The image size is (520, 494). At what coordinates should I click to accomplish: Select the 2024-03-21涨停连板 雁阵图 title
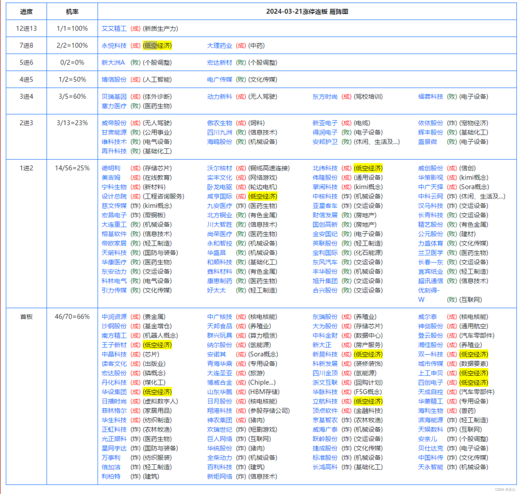(307, 12)
